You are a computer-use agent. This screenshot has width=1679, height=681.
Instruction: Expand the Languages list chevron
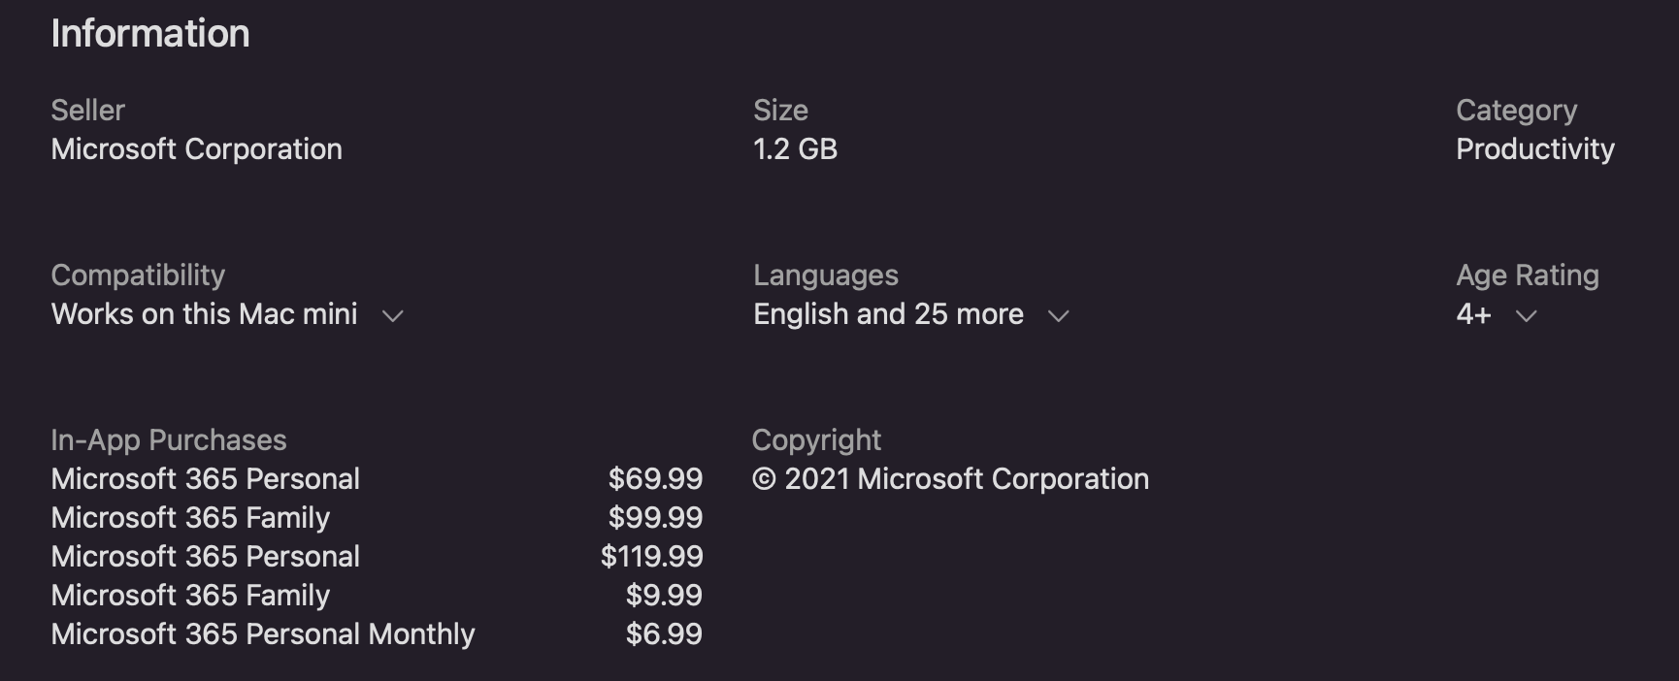pos(1058,316)
